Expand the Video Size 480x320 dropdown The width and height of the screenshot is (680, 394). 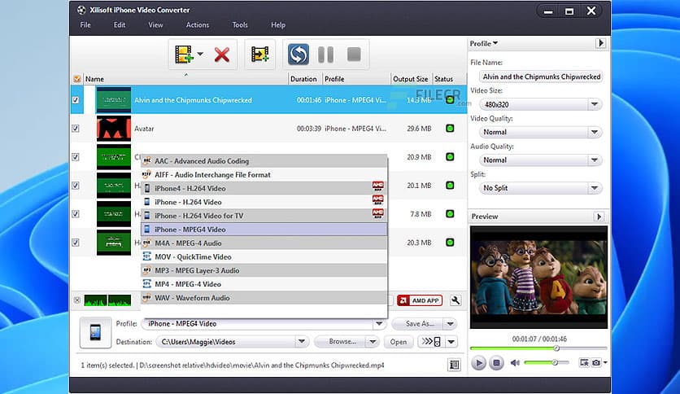click(594, 104)
